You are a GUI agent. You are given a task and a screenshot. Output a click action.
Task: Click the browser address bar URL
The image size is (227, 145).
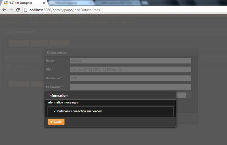pyautogui.click(x=64, y=10)
